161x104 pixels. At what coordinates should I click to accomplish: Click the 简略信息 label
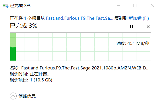(x=27, y=96)
